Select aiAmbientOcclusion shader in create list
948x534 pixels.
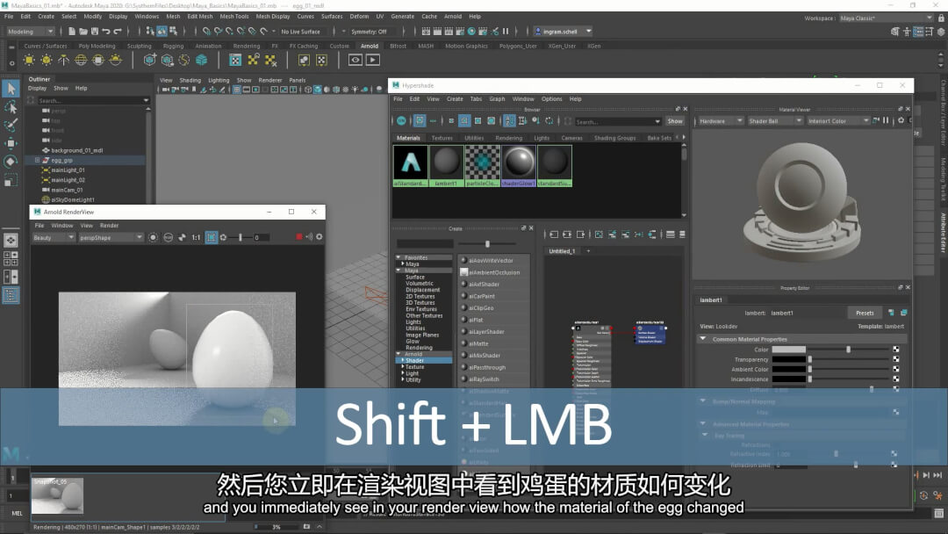click(493, 272)
